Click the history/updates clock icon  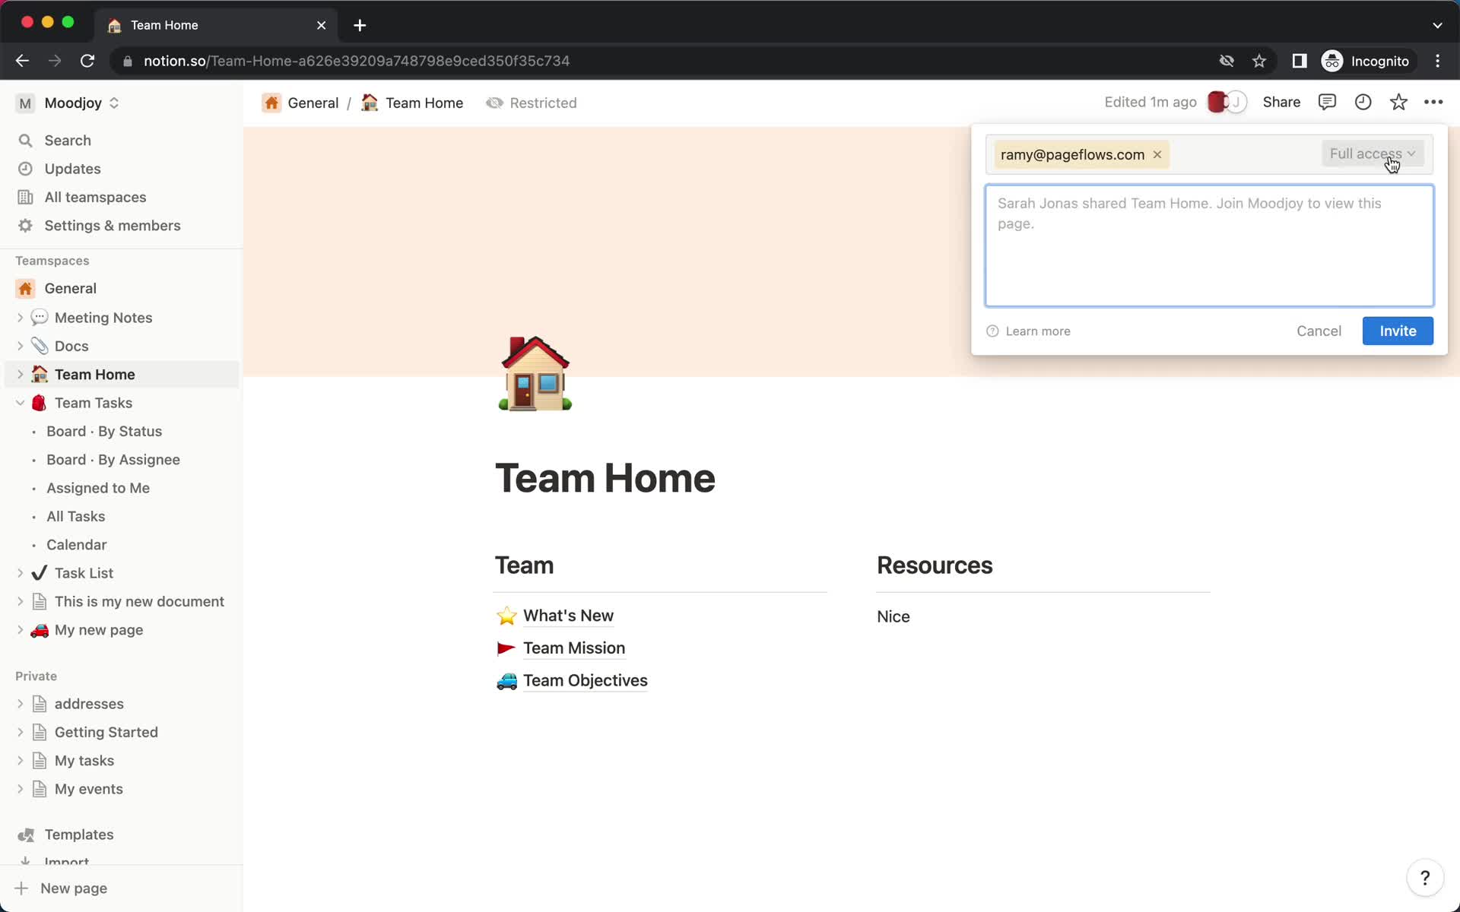(x=1363, y=102)
